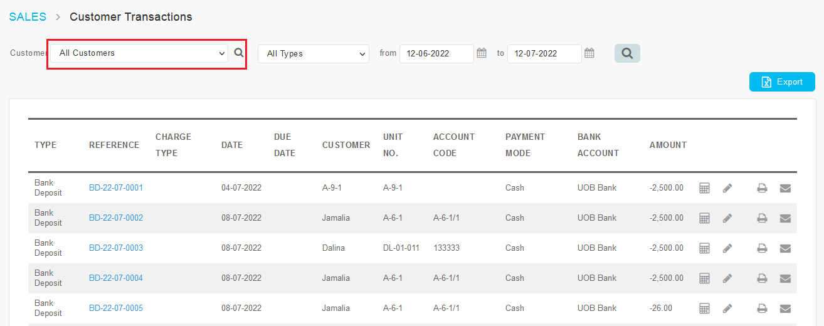Open the calendar picker for the from date

(x=482, y=53)
